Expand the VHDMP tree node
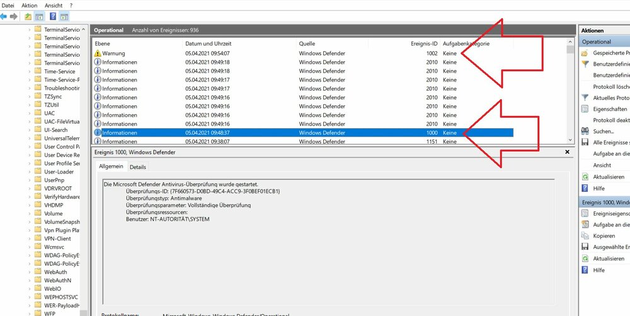 pos(29,205)
